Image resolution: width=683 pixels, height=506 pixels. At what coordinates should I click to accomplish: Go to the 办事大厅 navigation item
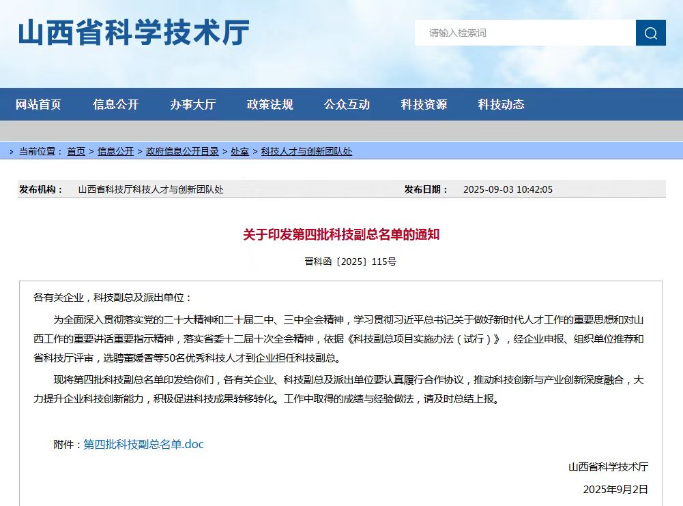[x=192, y=104]
